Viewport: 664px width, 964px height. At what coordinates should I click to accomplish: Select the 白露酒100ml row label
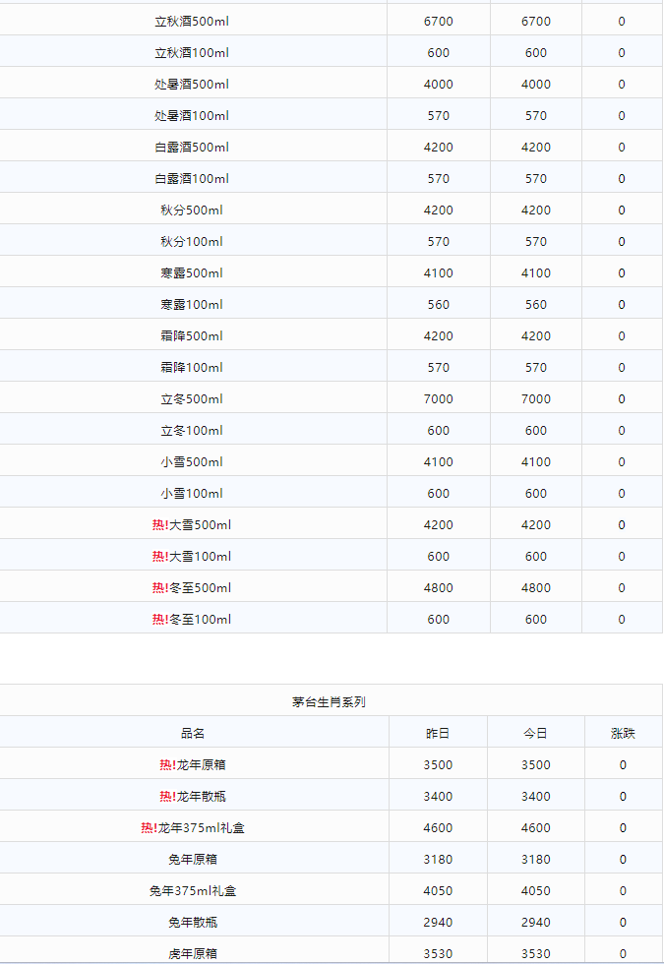coord(192,179)
